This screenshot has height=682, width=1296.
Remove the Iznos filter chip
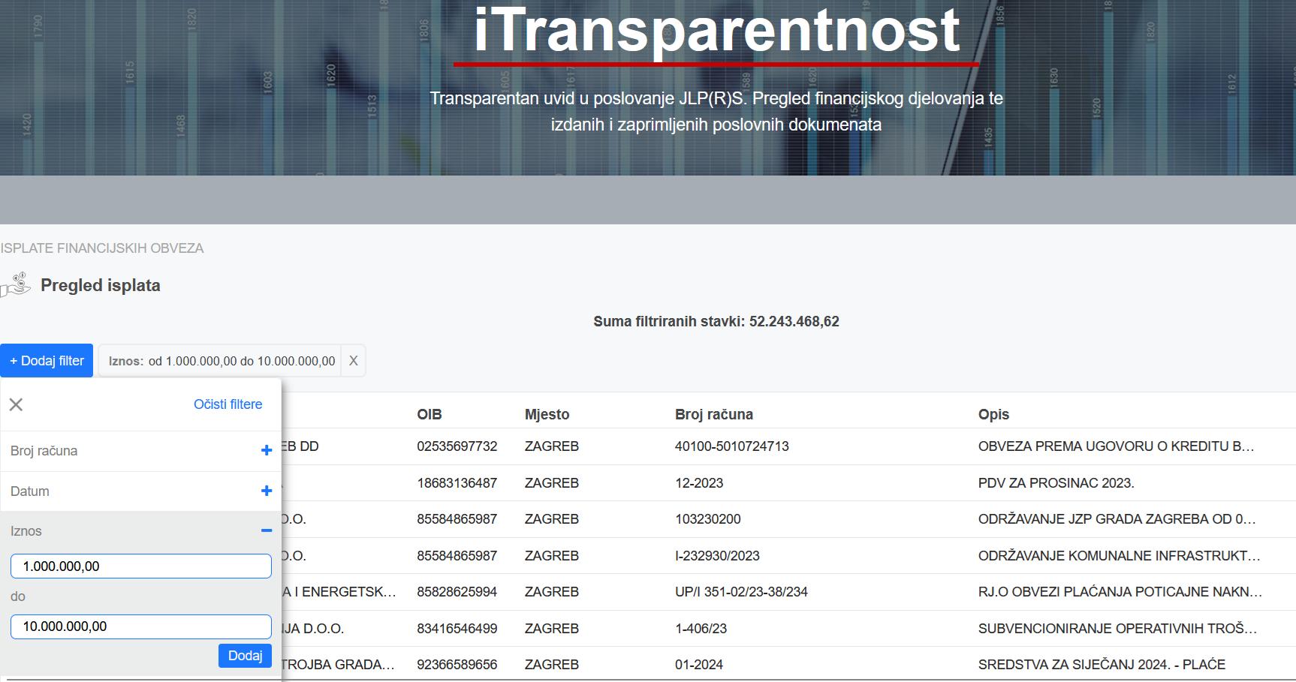pos(353,361)
